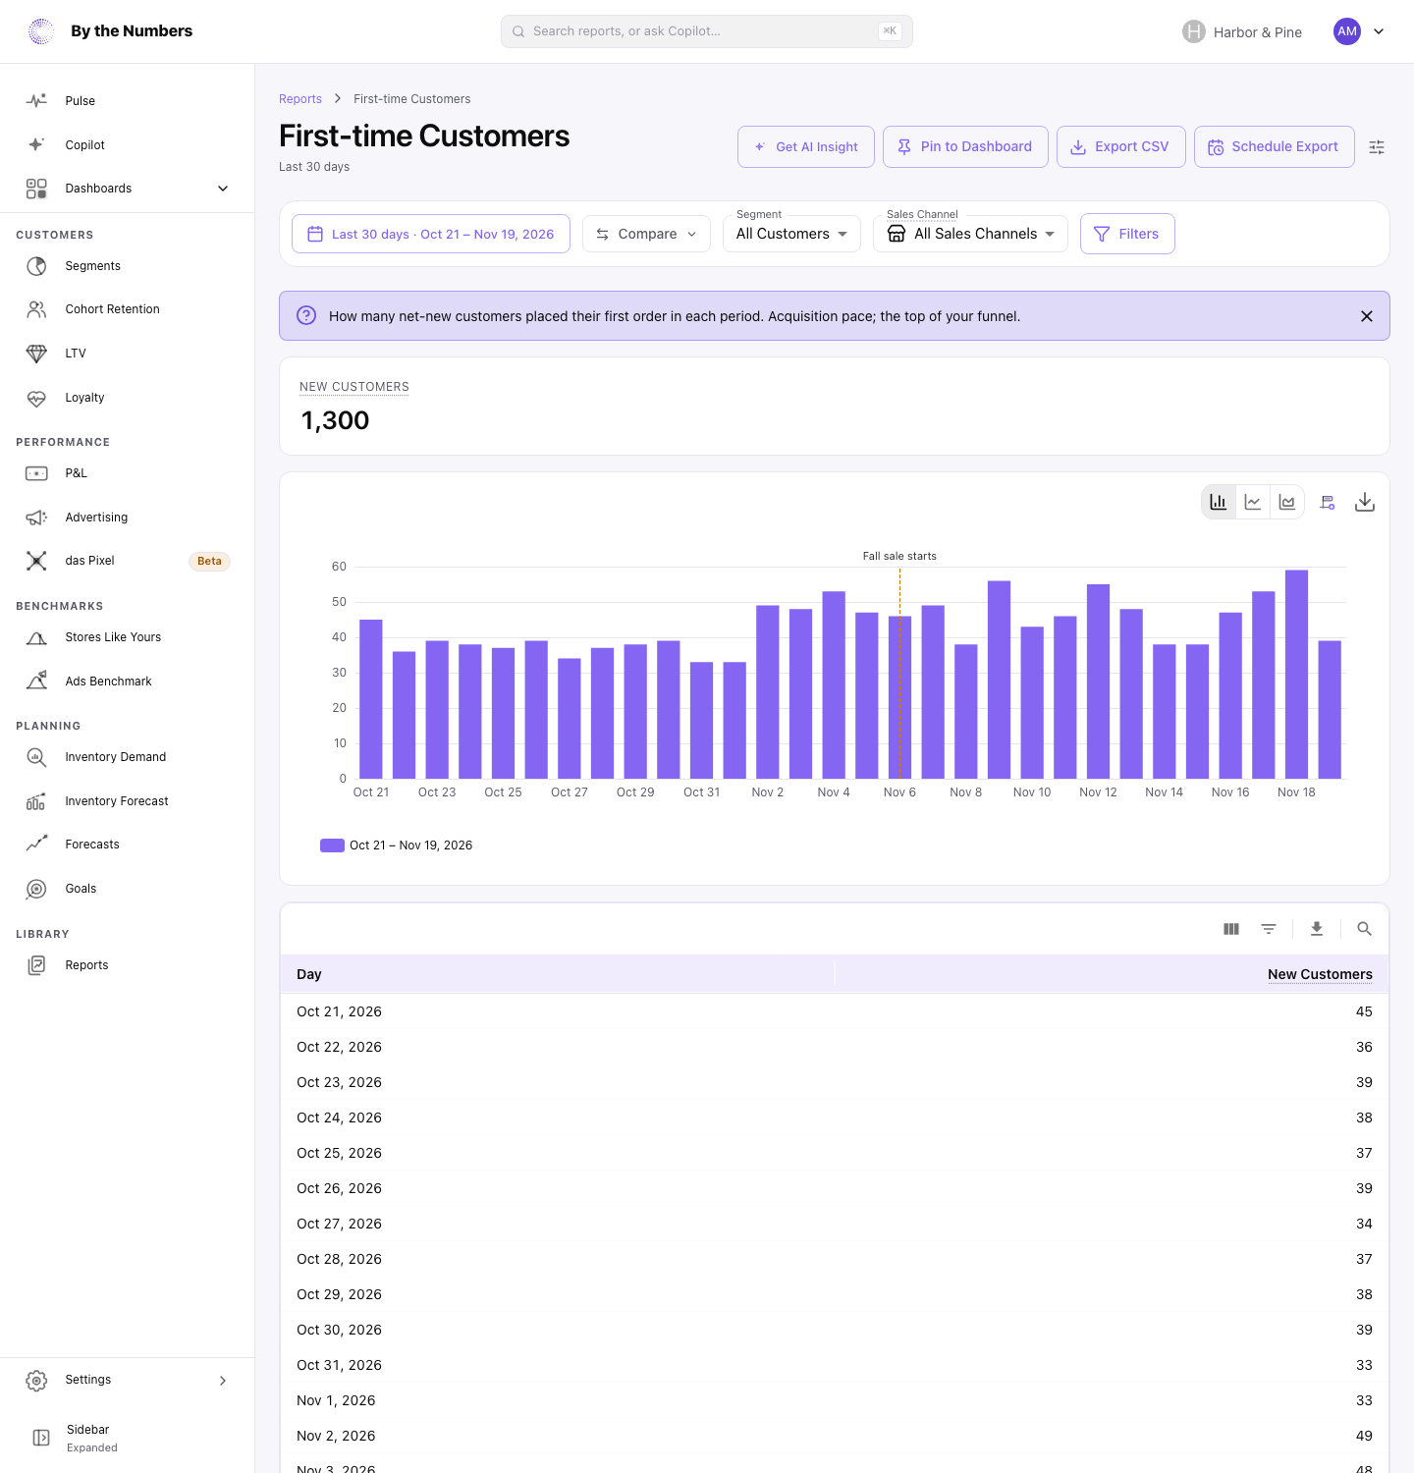Open the date range picker

pos(431,234)
